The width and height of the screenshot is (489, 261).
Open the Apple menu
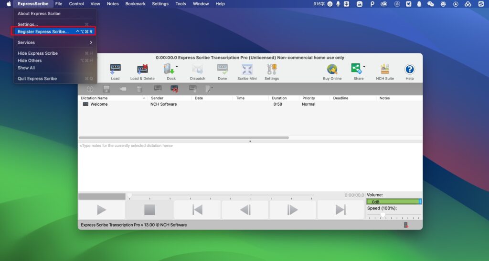(x=9, y=4)
